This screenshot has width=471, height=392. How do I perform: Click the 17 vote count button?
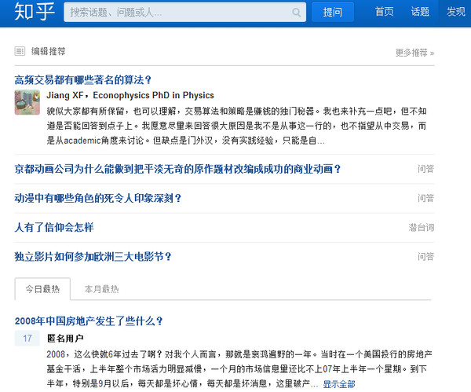coord(27,339)
